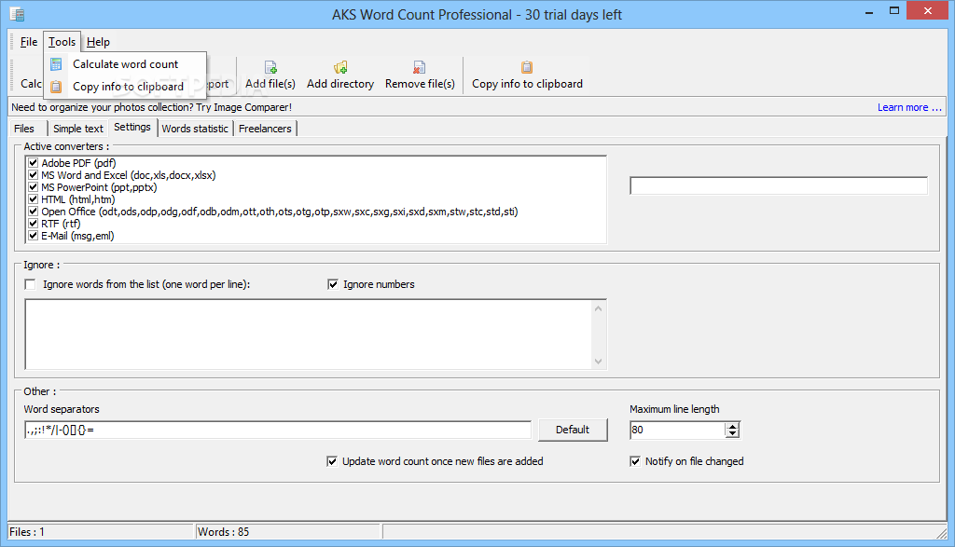Disable the HTML converter checkbox
Viewport: 955px width, 547px height.
[x=34, y=199]
